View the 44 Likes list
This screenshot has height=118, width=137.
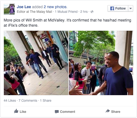(x=10, y=101)
